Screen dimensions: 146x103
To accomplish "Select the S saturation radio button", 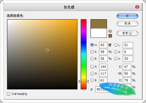I will 92,52.
